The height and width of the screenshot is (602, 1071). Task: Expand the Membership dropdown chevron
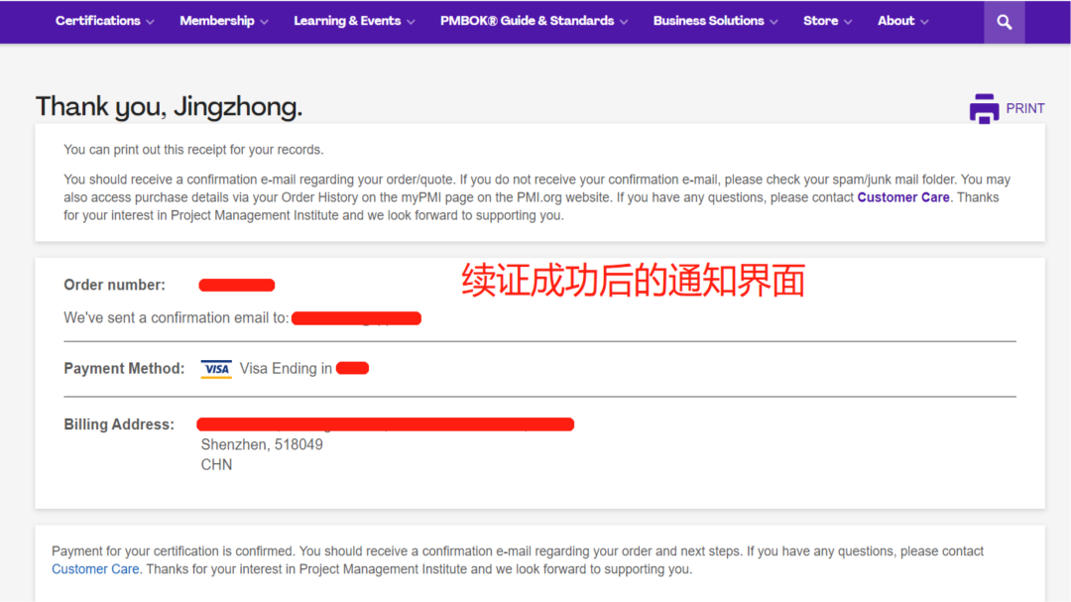[264, 22]
